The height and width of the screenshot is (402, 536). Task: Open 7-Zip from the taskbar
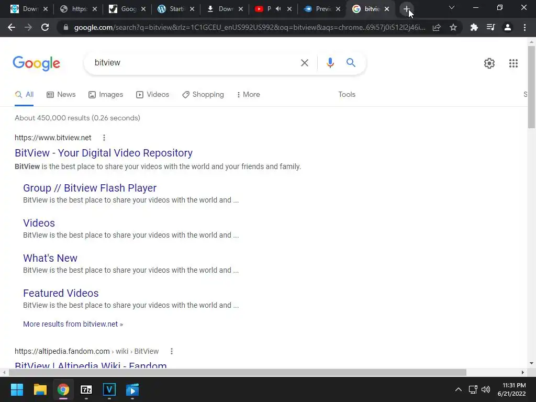point(86,389)
